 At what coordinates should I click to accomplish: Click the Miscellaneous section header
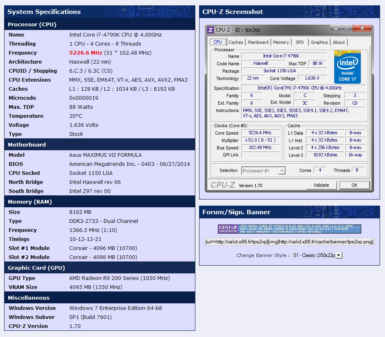100,298
